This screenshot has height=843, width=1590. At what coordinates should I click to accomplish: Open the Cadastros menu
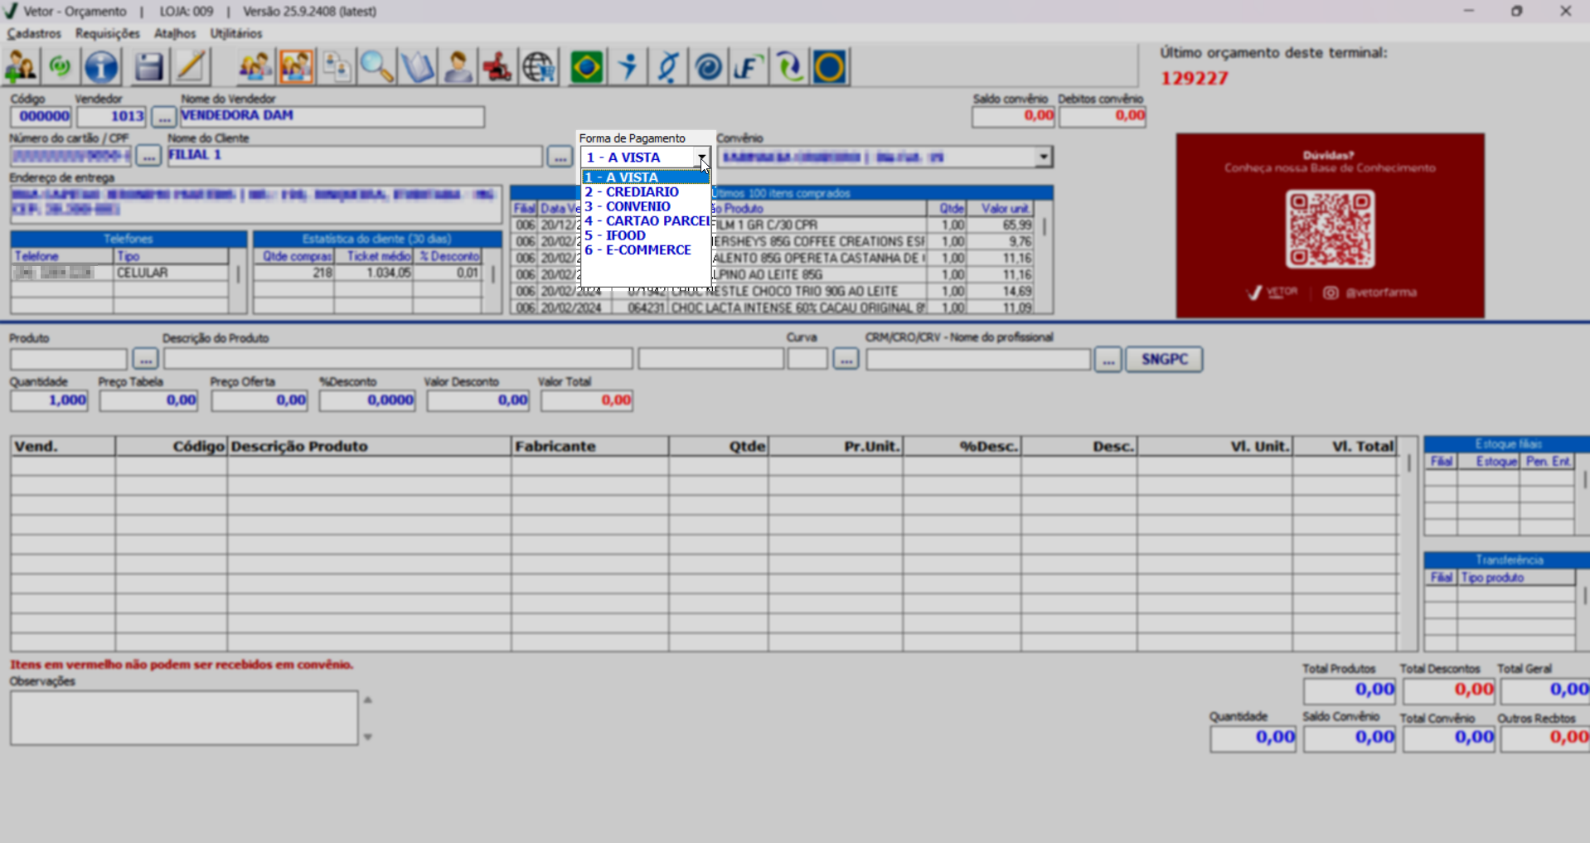pos(34,33)
